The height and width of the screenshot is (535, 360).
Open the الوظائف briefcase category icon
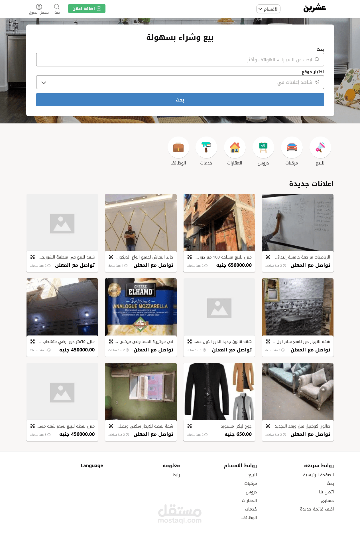(178, 147)
